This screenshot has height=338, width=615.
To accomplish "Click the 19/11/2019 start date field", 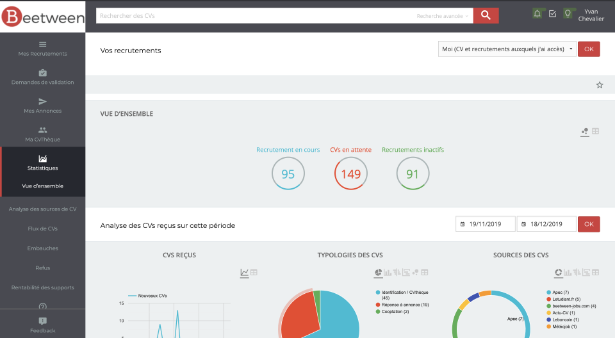I will coord(485,224).
